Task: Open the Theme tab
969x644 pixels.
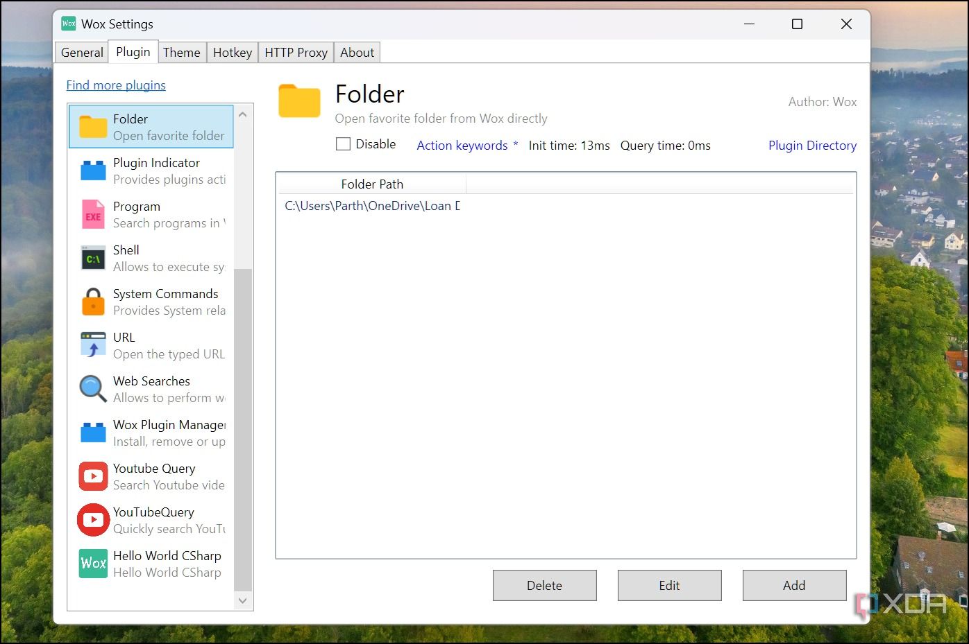Action: (x=182, y=53)
